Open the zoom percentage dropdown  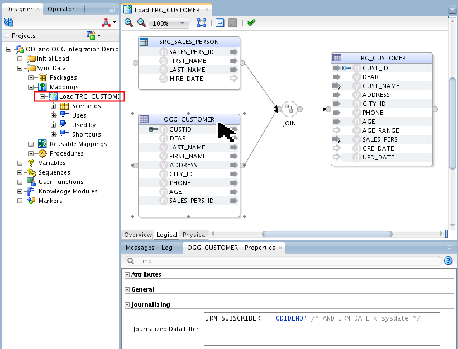[x=182, y=23]
